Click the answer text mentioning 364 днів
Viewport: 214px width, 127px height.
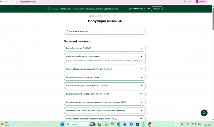[104, 61]
